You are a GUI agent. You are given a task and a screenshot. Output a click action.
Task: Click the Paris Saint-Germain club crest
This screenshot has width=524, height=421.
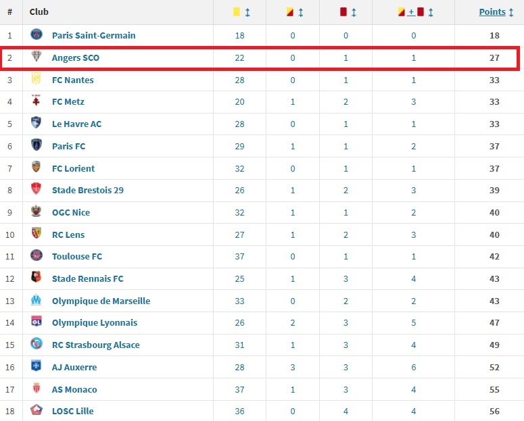[x=37, y=35]
